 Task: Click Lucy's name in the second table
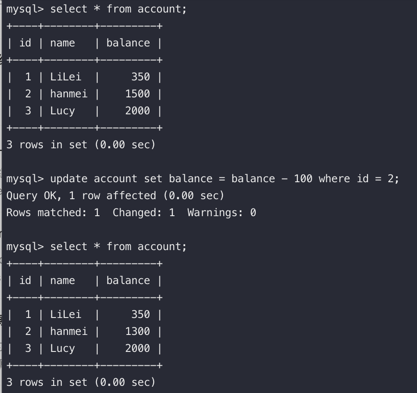pos(63,349)
